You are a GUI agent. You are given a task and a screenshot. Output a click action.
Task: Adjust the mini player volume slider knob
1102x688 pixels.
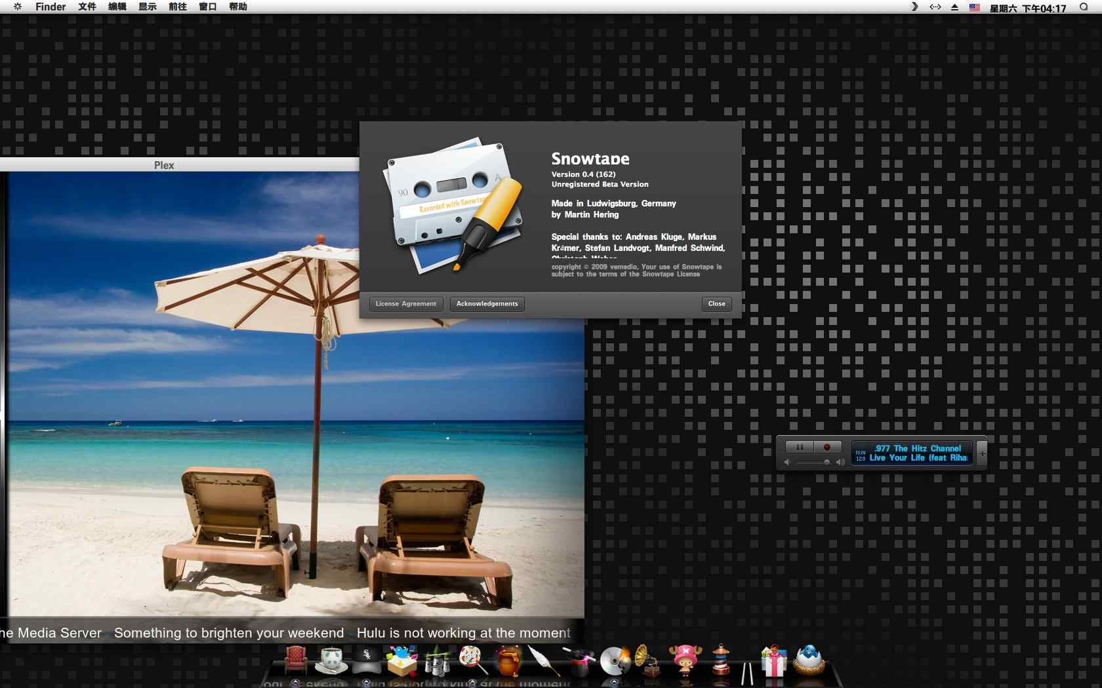click(826, 463)
